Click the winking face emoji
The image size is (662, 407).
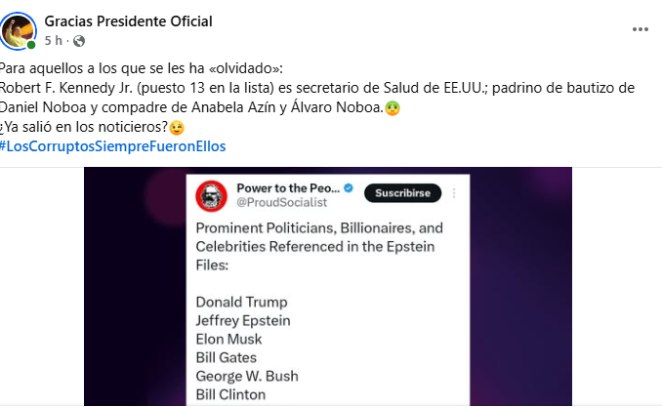[x=176, y=128]
